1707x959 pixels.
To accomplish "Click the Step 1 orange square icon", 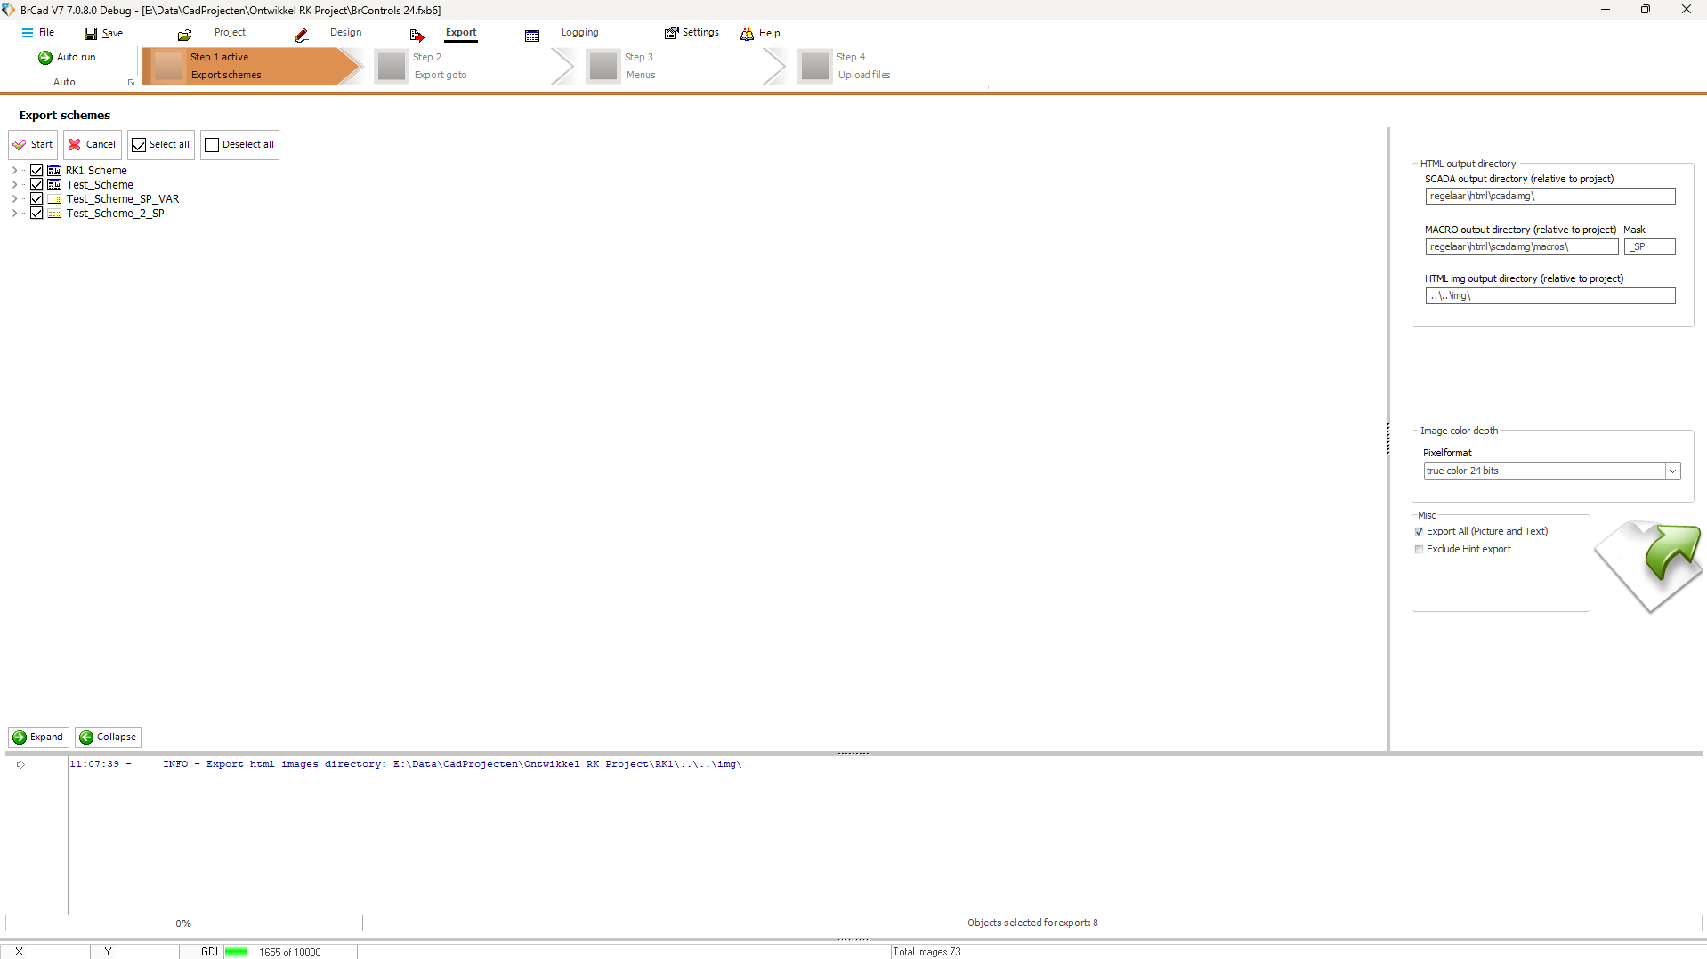I will tap(168, 67).
